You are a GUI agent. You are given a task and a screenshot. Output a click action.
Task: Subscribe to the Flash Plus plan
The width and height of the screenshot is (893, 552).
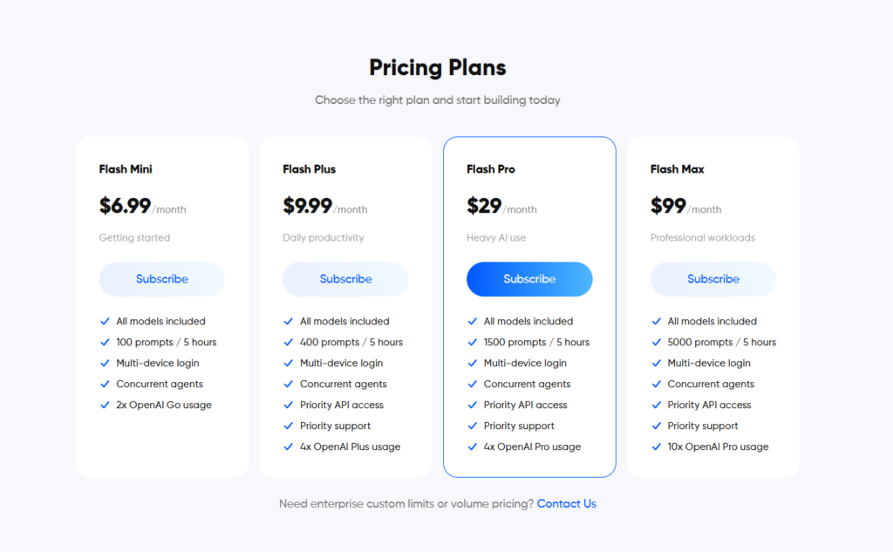click(x=345, y=279)
